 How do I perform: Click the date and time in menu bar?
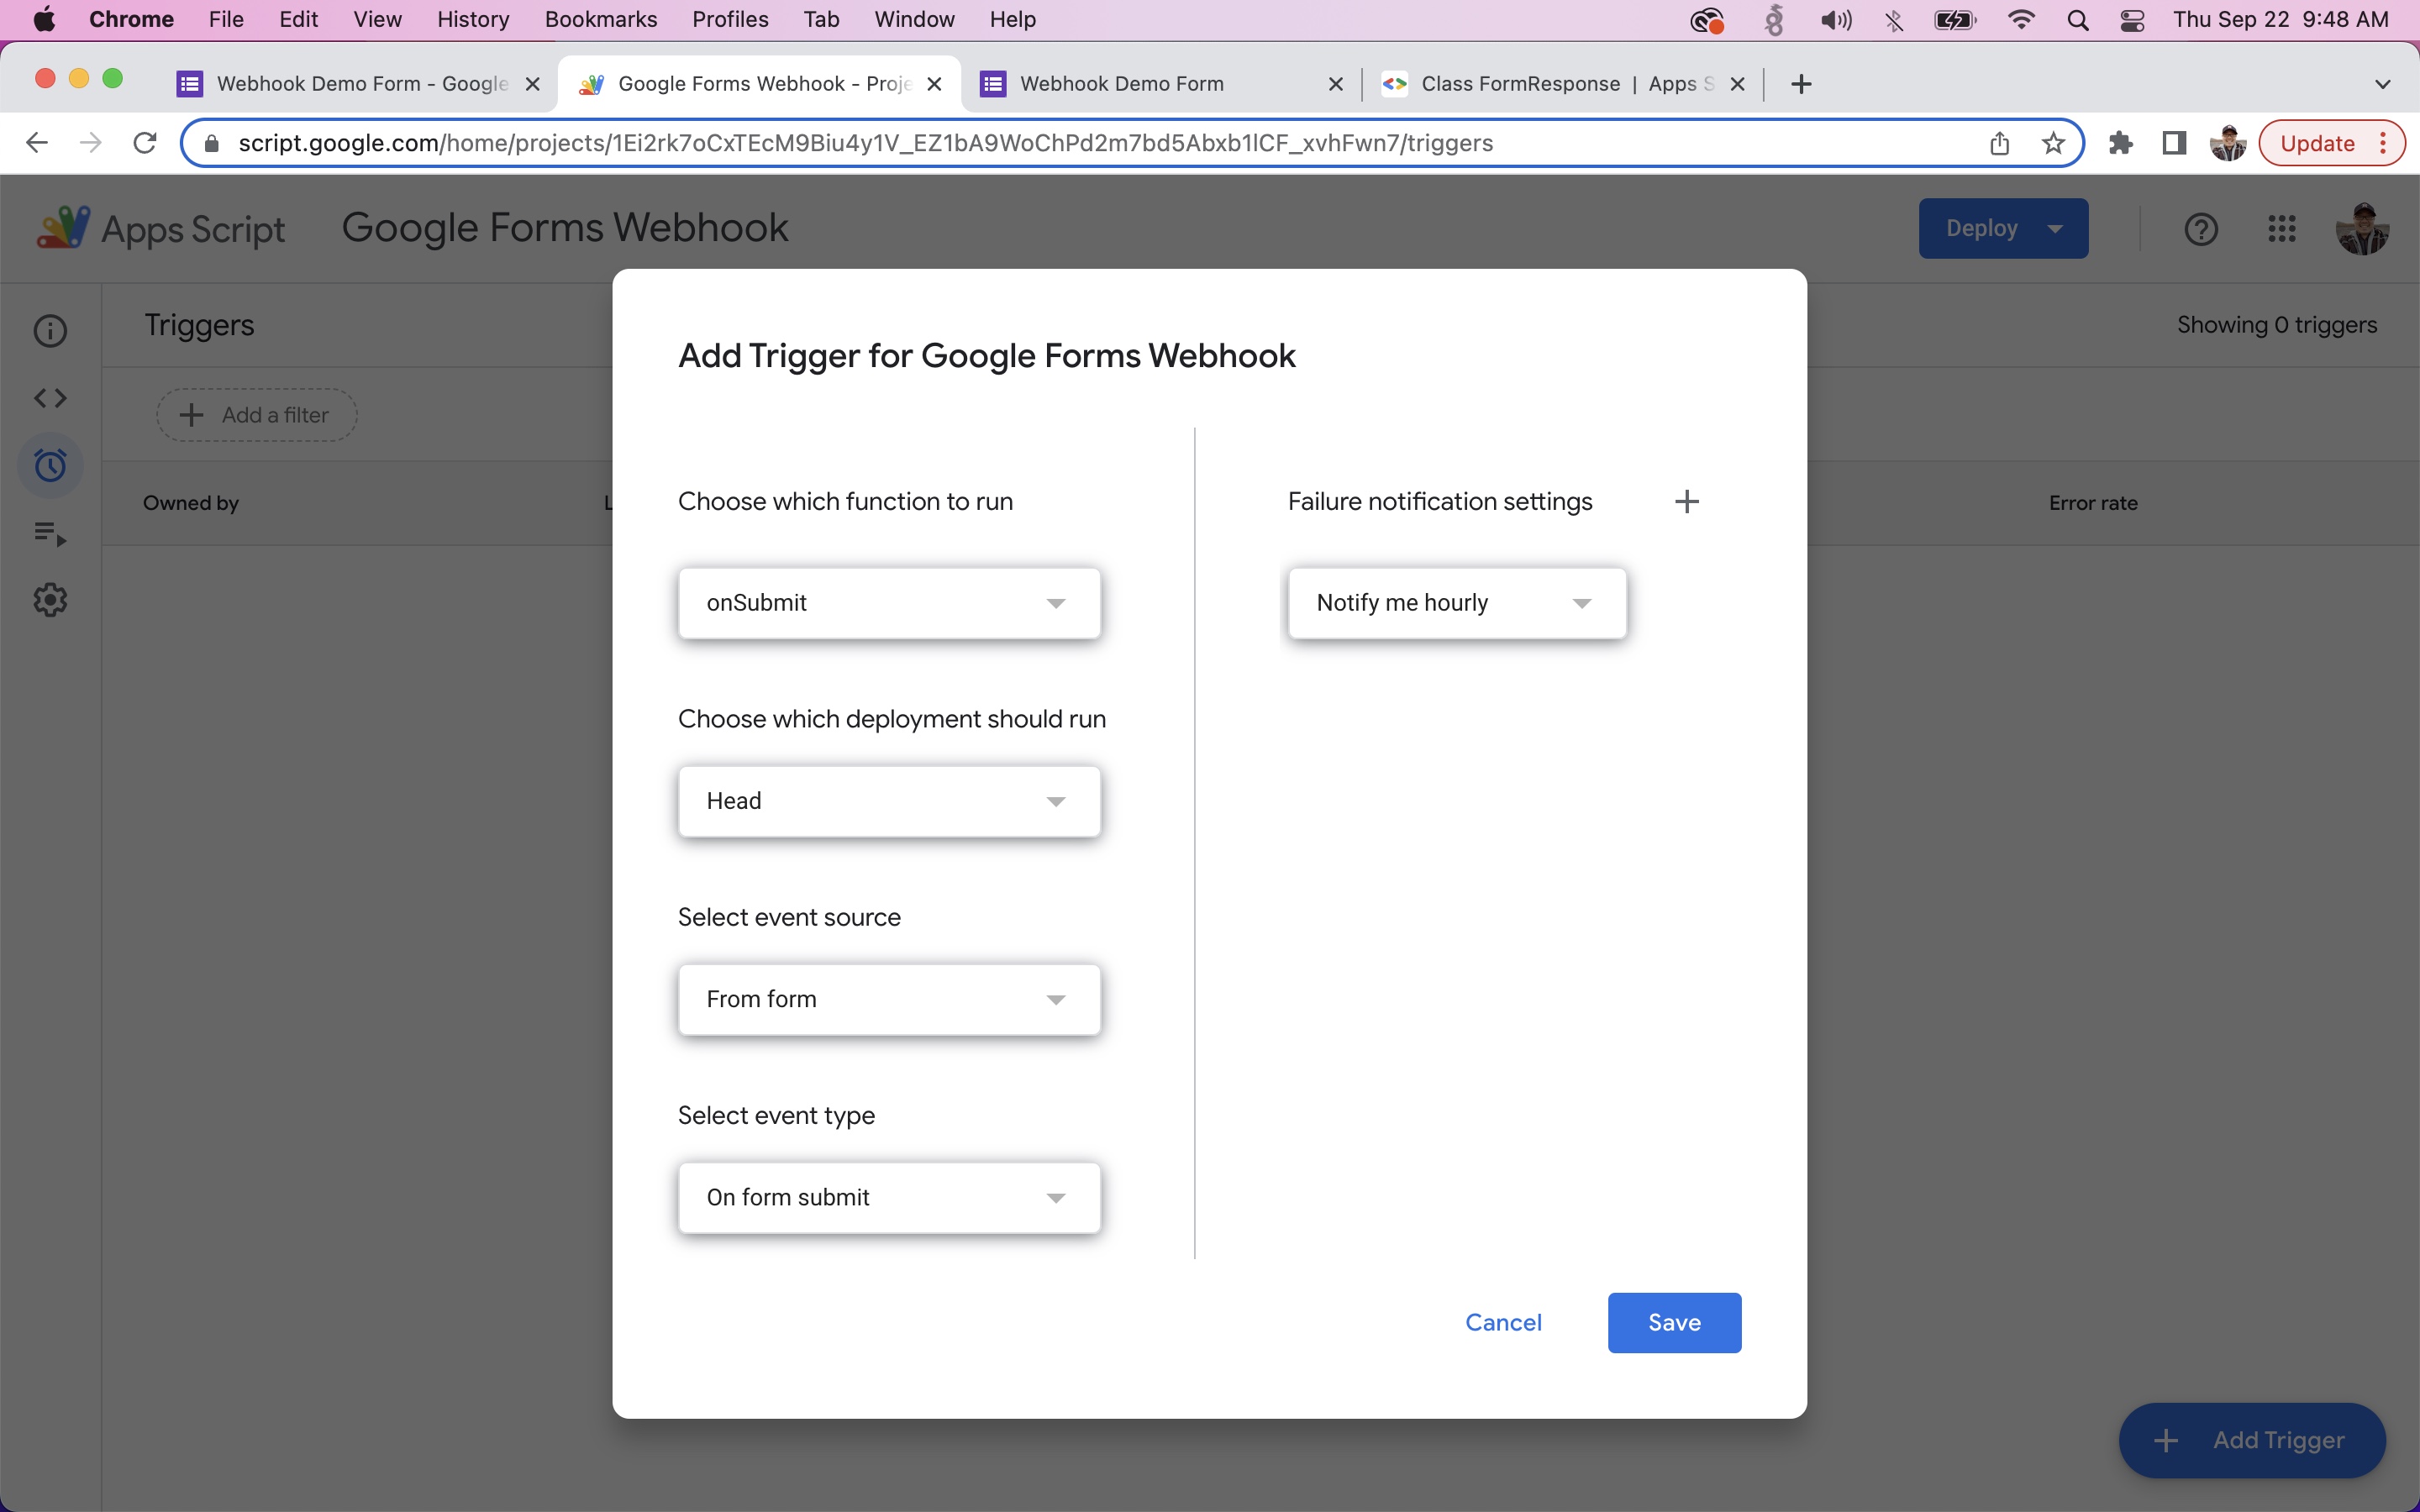pyautogui.click(x=2280, y=20)
